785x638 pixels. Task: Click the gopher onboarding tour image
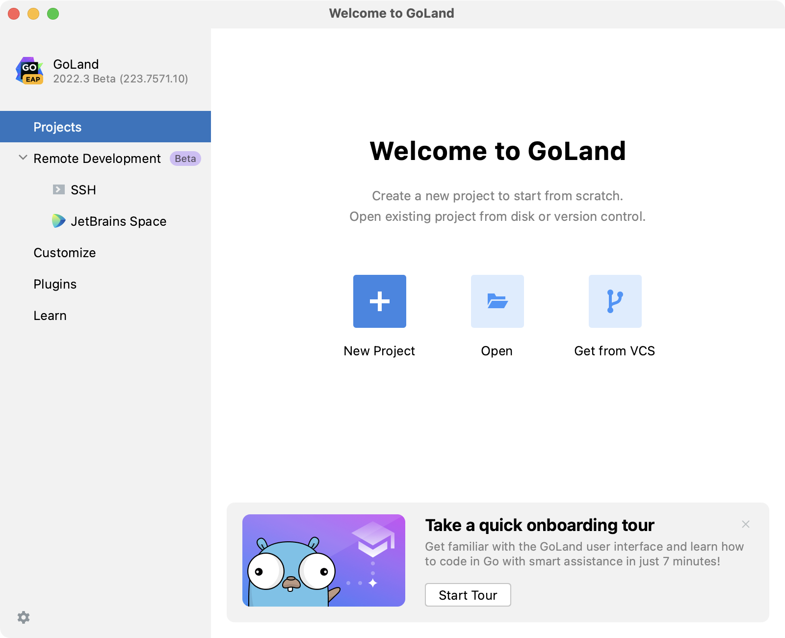[x=324, y=560]
